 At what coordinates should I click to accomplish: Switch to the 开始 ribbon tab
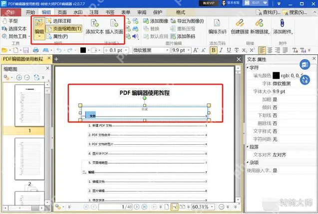30,12
